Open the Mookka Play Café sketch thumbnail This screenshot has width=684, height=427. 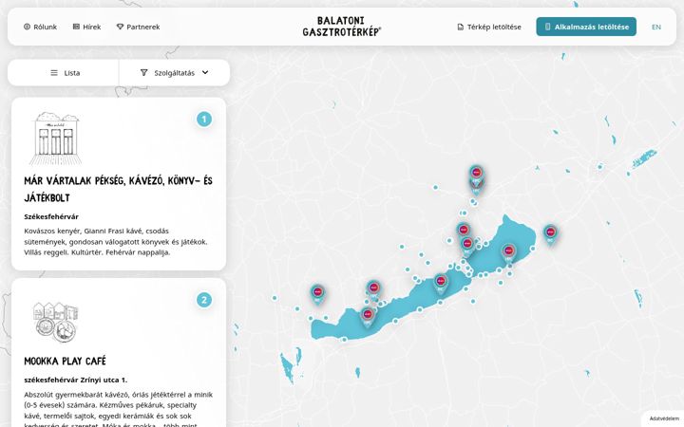pos(55,323)
